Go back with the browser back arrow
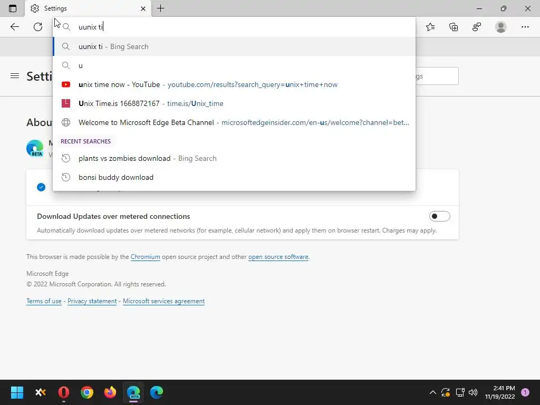This screenshot has height=405, width=540. pyautogui.click(x=14, y=27)
